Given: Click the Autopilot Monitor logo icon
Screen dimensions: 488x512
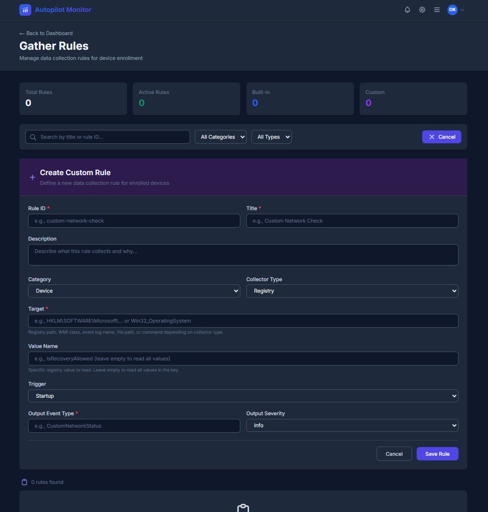Looking at the screenshot, I should [25, 10].
